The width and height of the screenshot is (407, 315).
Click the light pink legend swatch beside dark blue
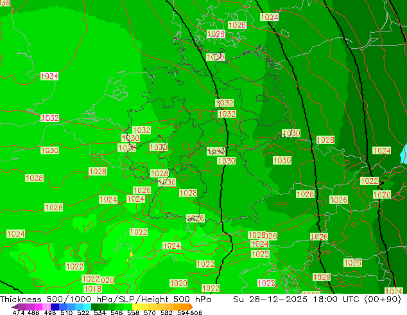pos(46,307)
